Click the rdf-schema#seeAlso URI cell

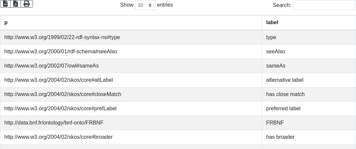pos(61,52)
